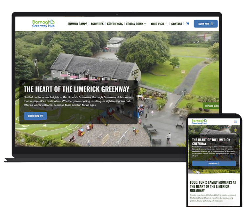Expand the Your Visit dropdown
This screenshot has width=252, height=207.
[158, 24]
